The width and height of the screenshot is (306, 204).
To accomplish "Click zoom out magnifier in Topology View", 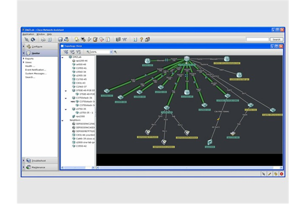I will [x=88, y=52].
